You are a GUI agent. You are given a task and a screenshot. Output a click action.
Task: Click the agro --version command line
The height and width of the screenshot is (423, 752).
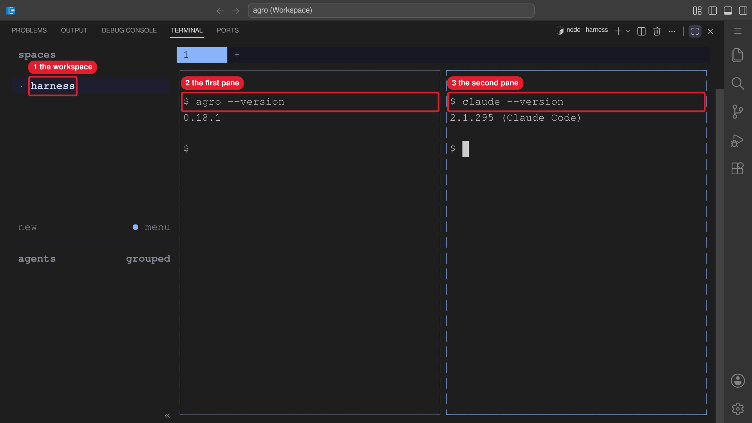310,102
